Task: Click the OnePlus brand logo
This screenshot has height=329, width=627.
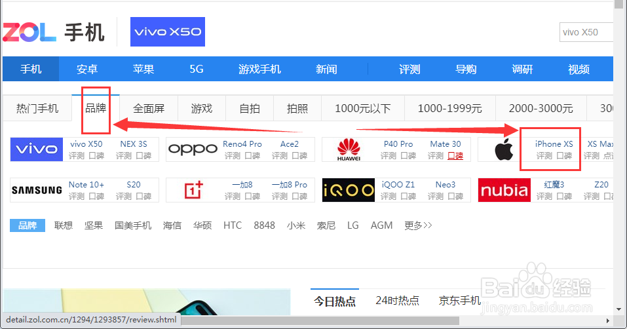Action: 193,190
